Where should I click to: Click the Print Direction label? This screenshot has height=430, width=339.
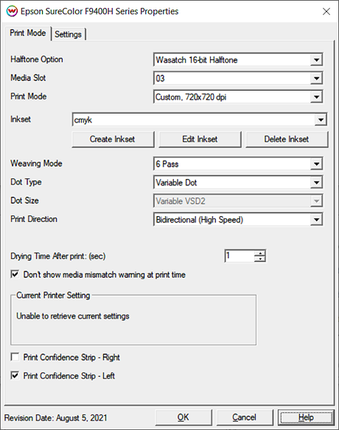coord(34,219)
